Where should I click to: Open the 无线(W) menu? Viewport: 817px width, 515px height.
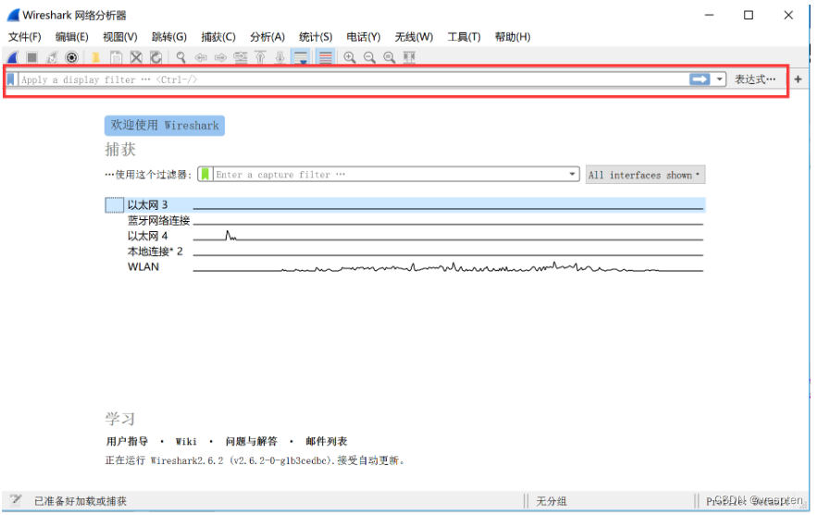(x=414, y=37)
